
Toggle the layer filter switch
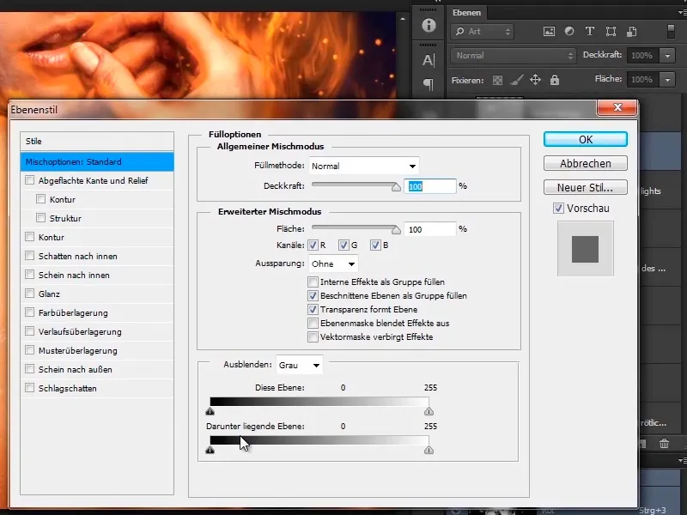671,31
